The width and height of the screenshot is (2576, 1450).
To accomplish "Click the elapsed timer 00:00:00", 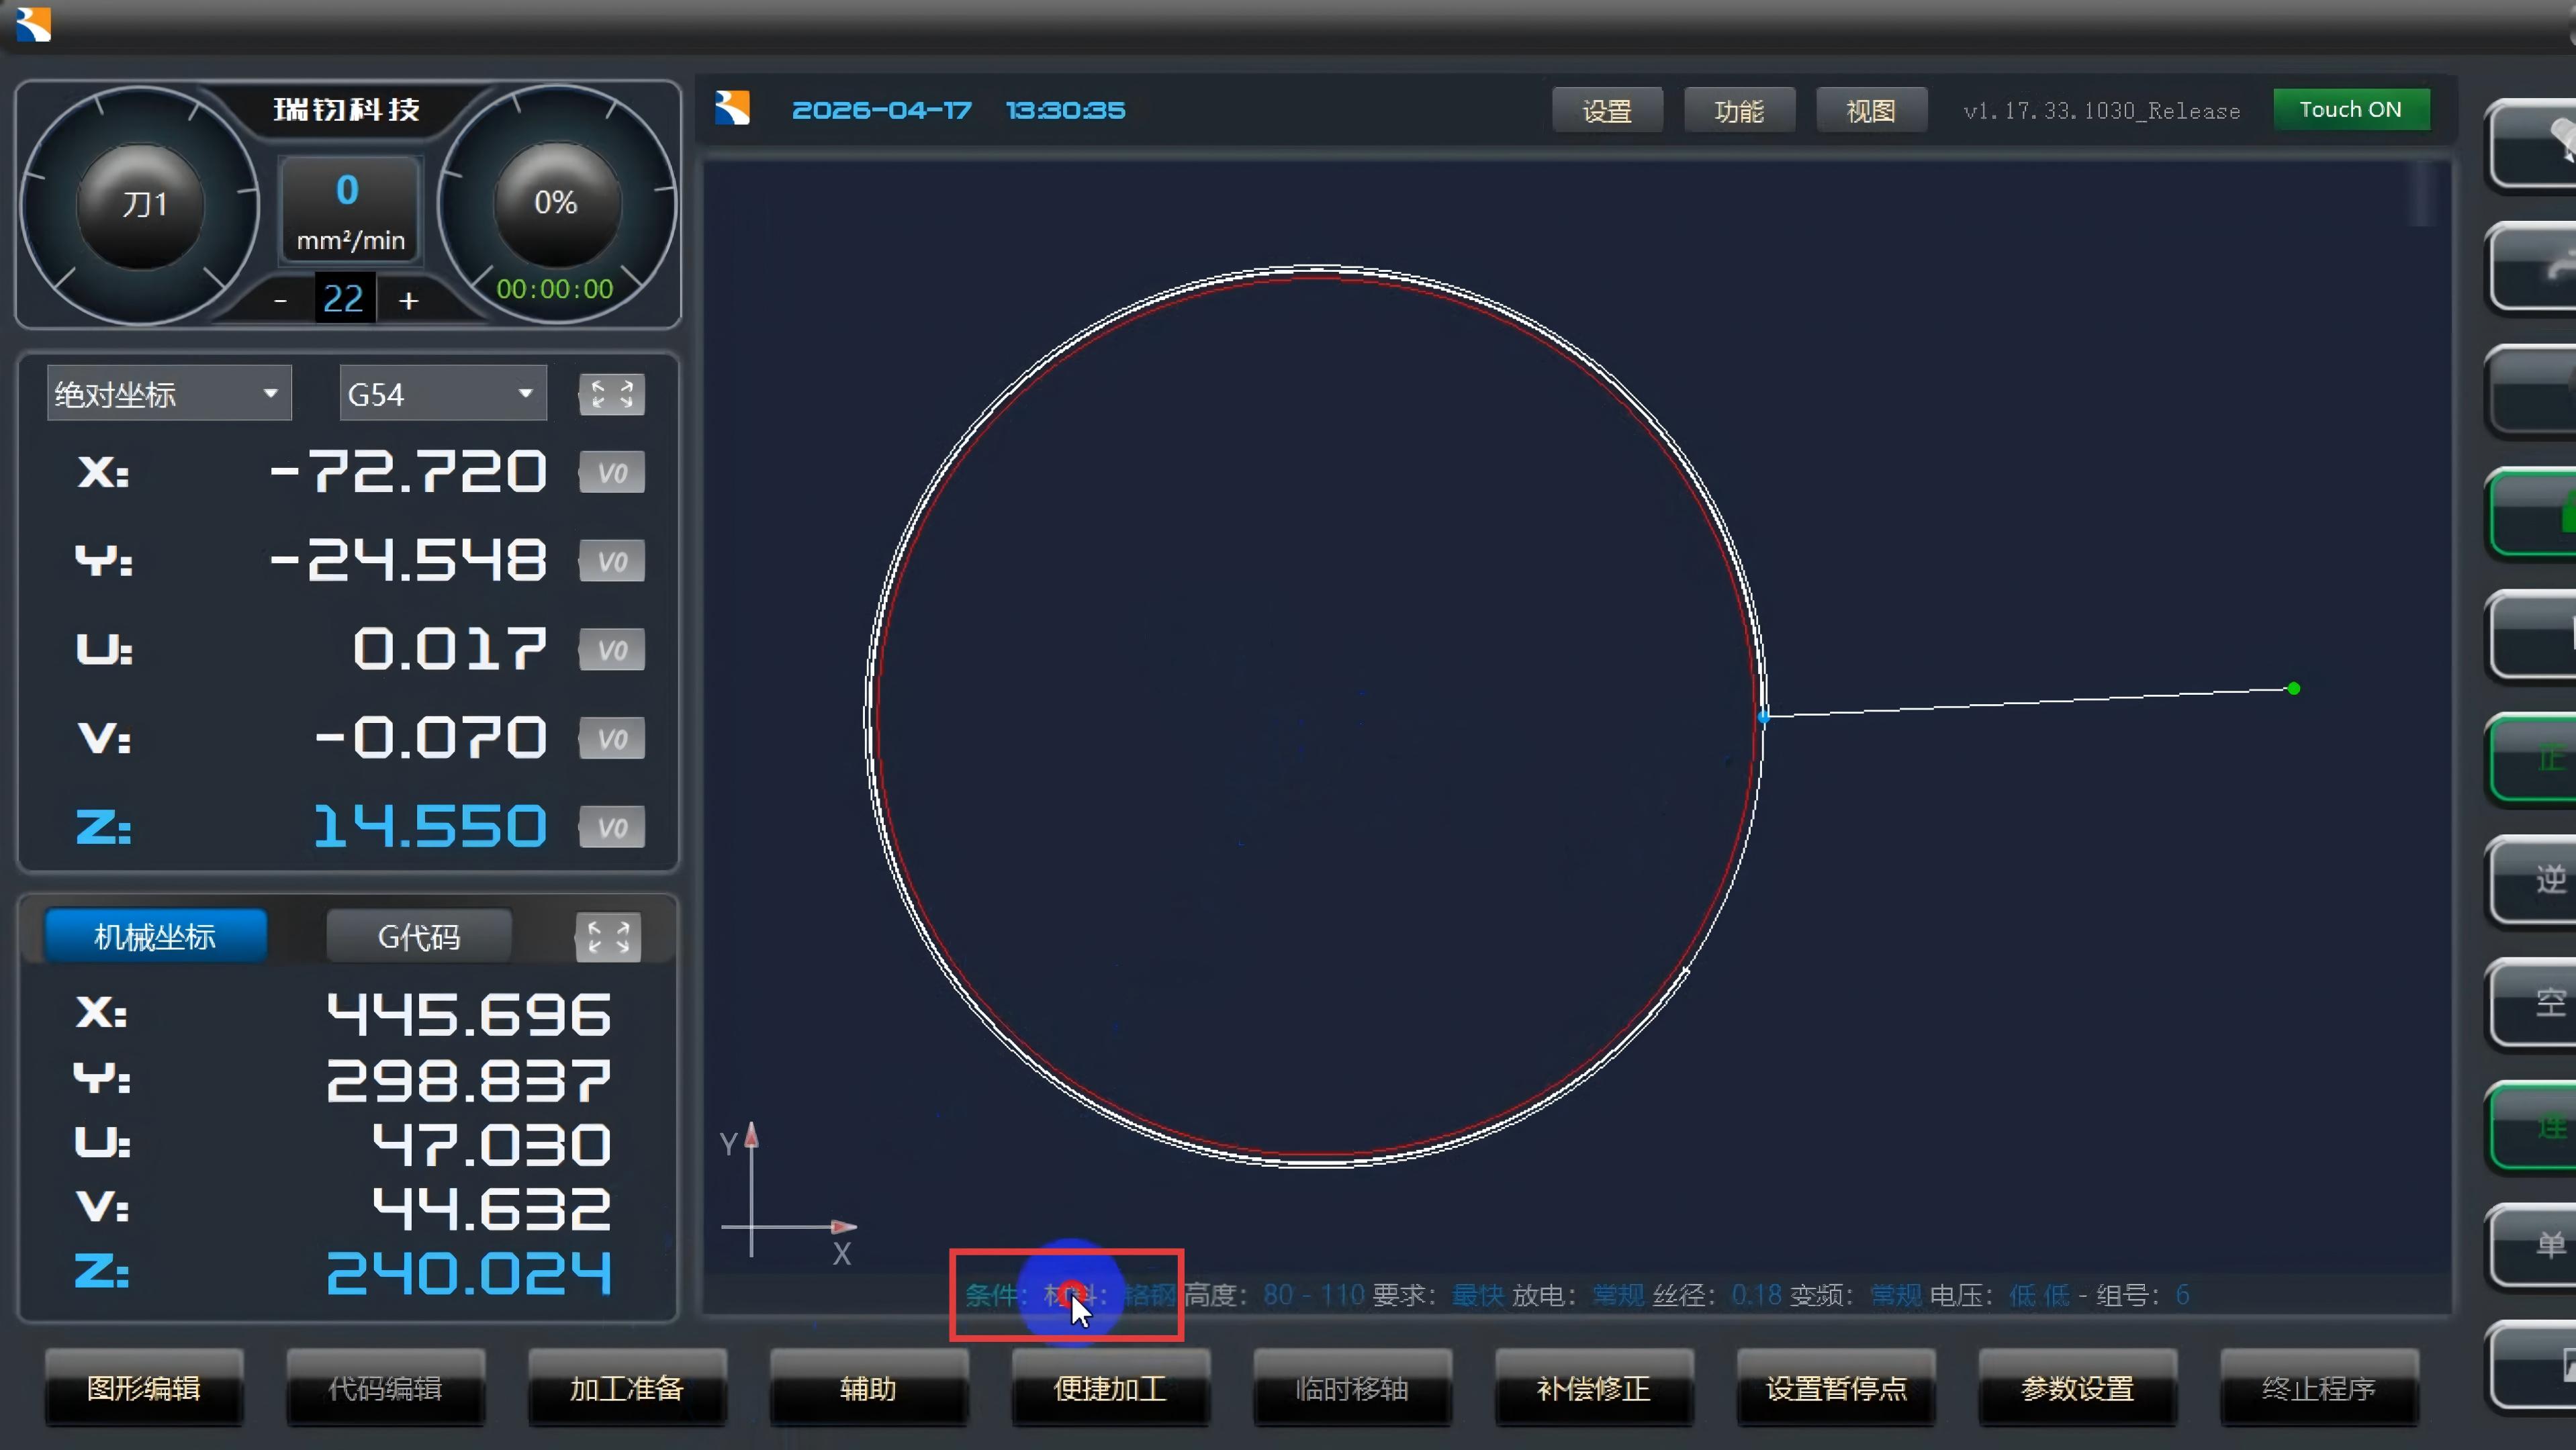I will coord(555,290).
